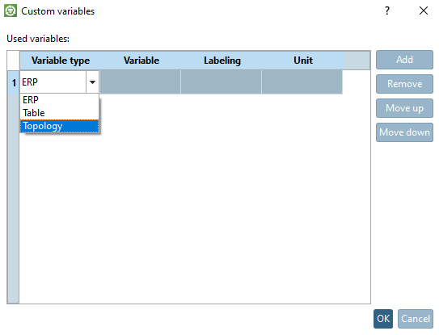This screenshot has width=439, height=335.
Task: Click the Variable column header
Action: pyautogui.click(x=141, y=61)
